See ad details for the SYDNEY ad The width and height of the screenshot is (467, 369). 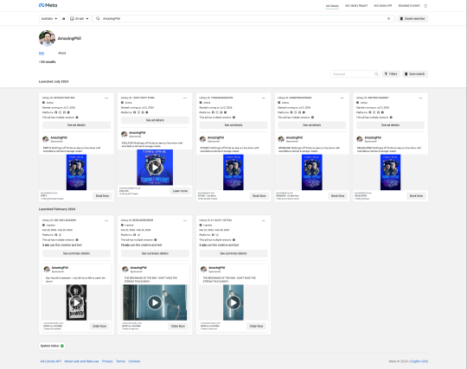click(x=233, y=125)
